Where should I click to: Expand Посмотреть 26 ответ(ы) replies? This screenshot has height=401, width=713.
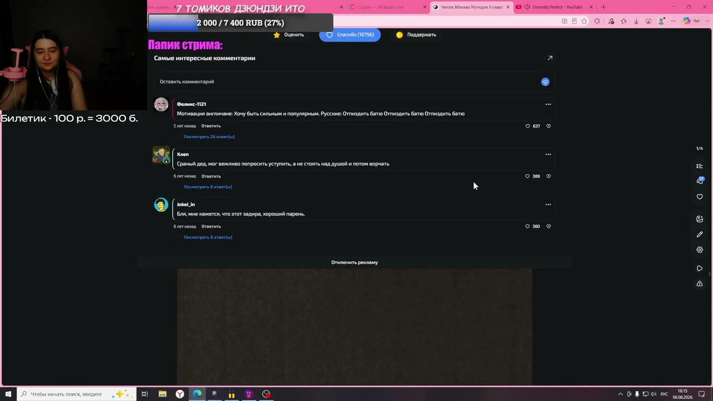209,136
